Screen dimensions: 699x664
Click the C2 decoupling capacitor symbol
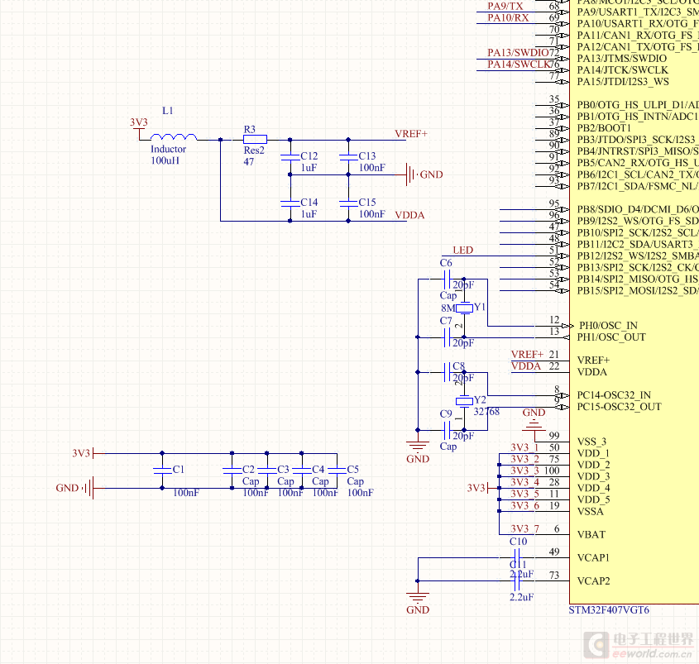coord(232,471)
